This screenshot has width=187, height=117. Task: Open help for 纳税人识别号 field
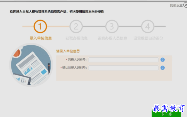[x=162, y=60]
